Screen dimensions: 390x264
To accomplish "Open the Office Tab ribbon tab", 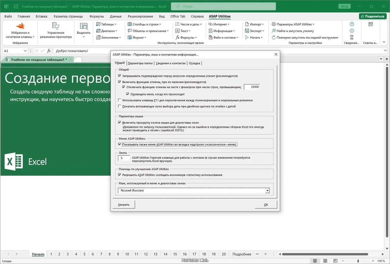I will (x=178, y=16).
